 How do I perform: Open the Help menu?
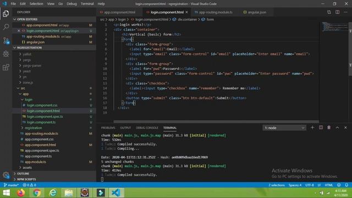pos(101,4)
